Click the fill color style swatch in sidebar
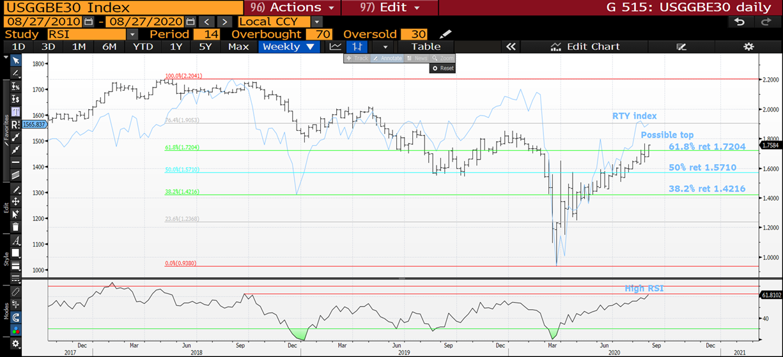Viewport: 783px width, 357px height. click(x=16, y=254)
